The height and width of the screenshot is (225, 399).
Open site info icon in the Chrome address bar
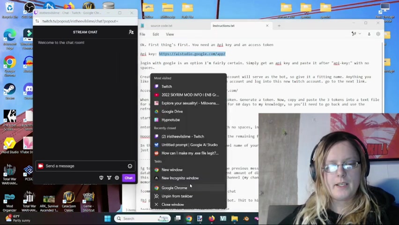[x=37, y=21]
